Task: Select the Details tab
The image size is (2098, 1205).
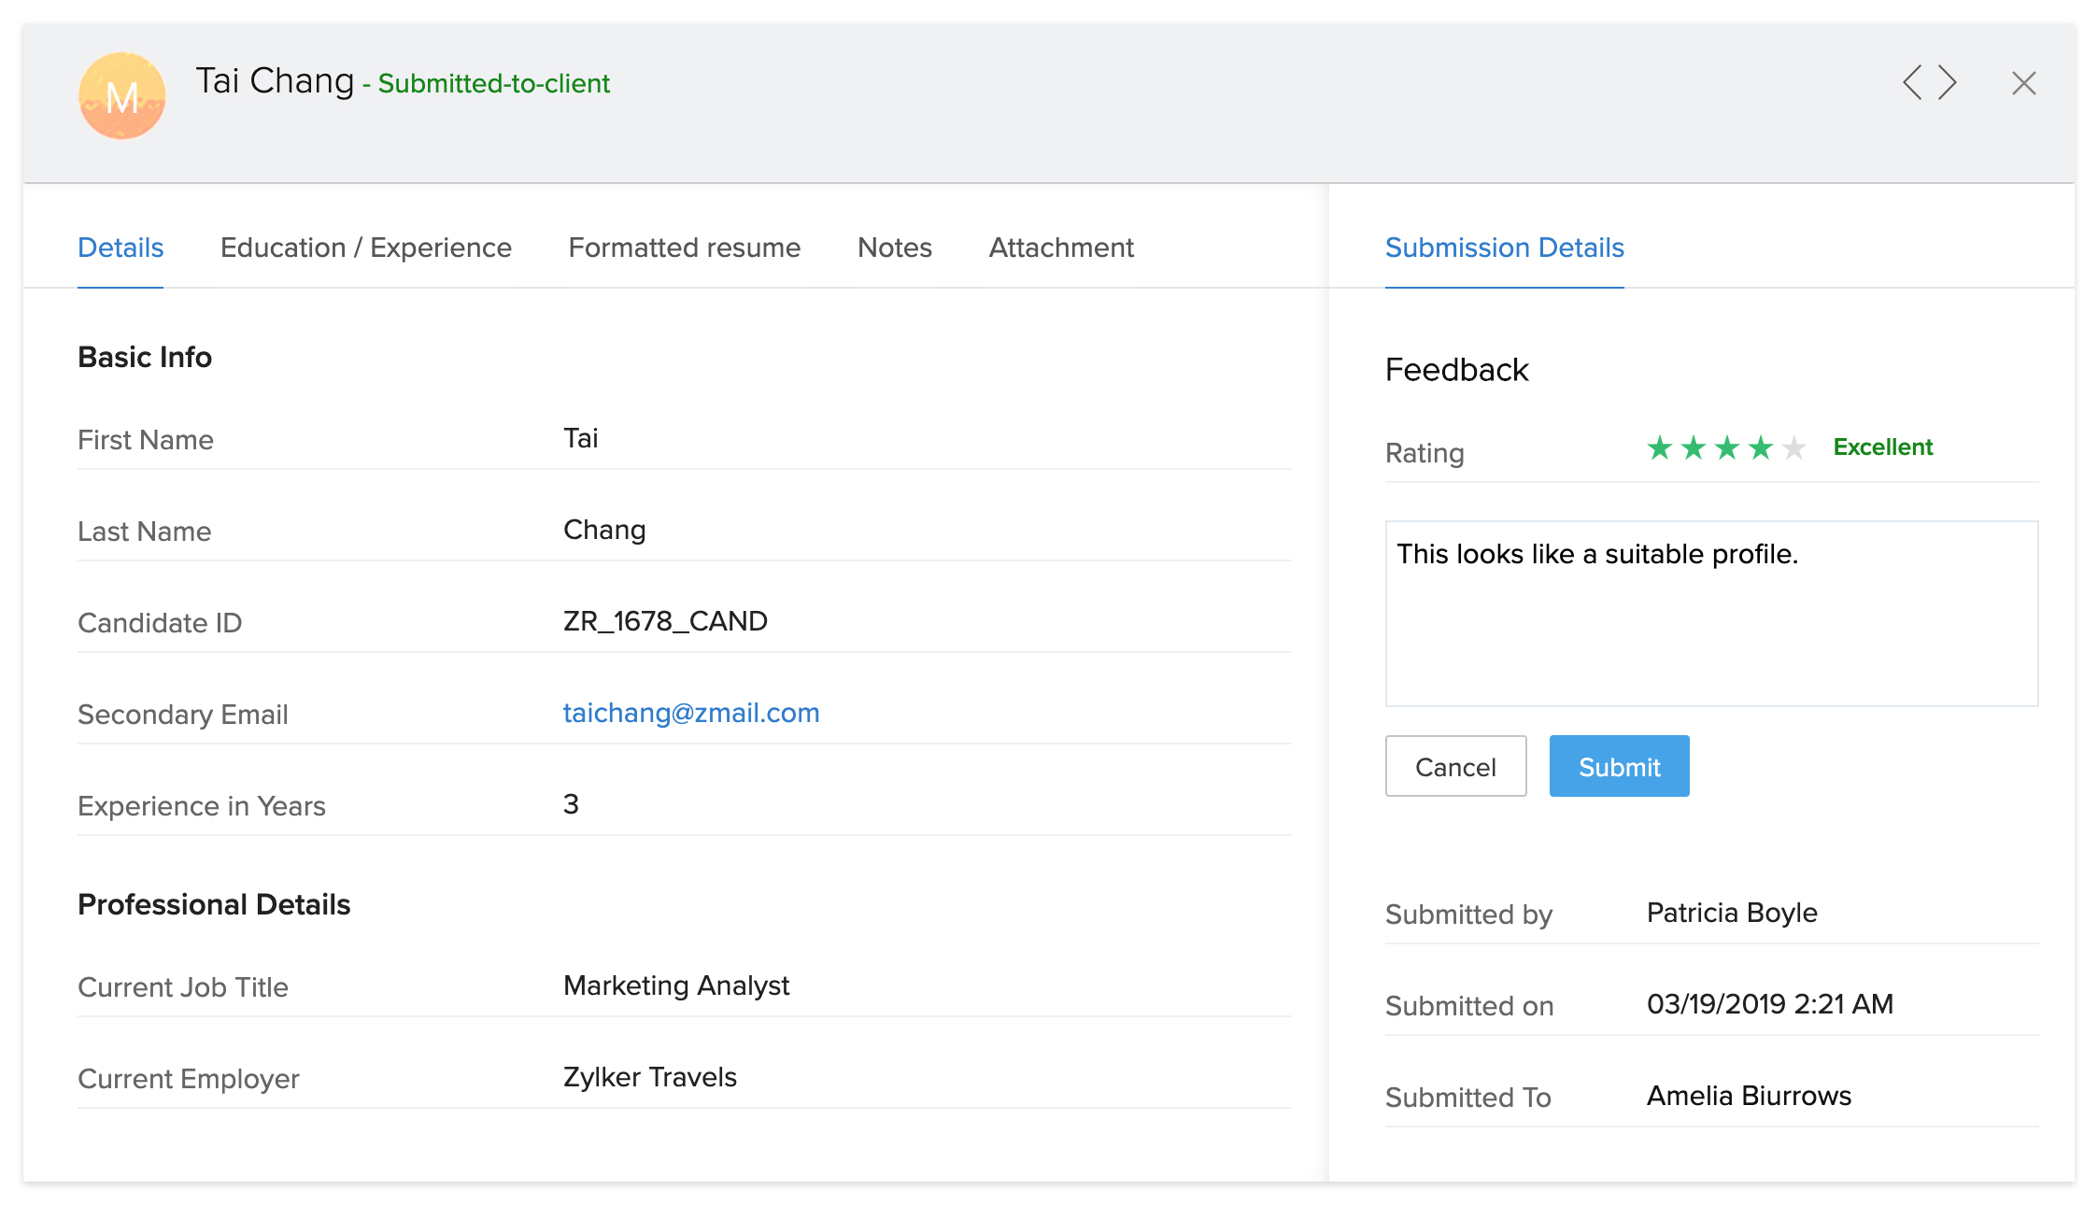Action: [x=120, y=248]
